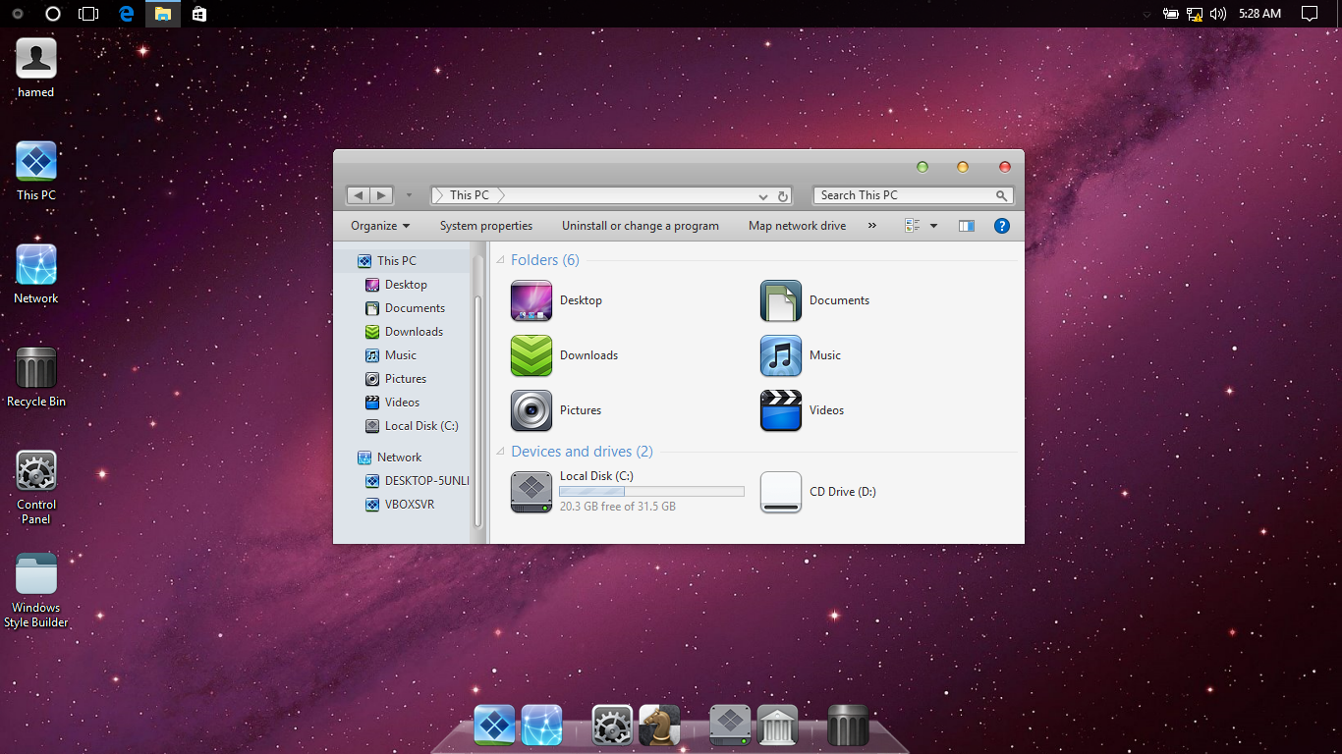1342x754 pixels.
Task: Open the view options dropdown arrow
Action: pos(933,226)
